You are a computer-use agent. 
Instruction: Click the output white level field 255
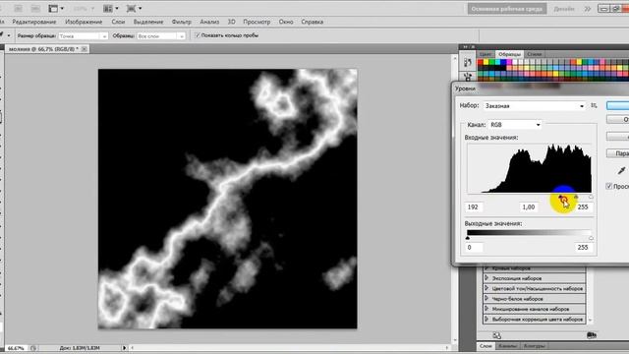tap(583, 247)
